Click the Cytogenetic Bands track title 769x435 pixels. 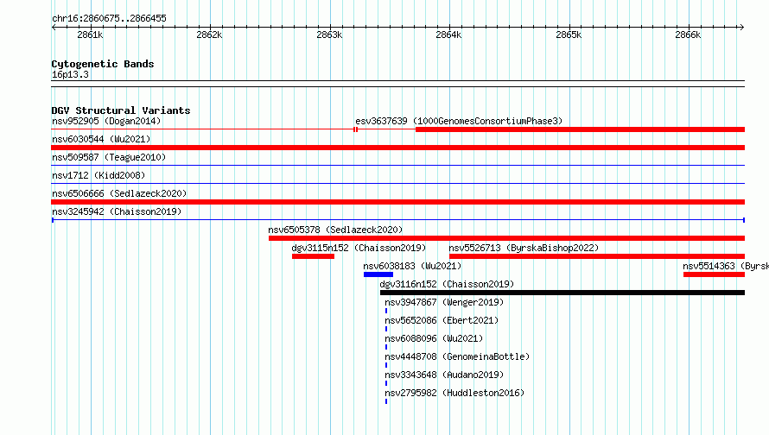pyautogui.click(x=103, y=64)
